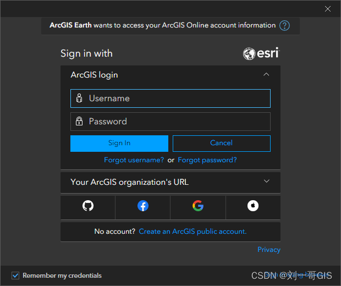Expand Your ArcGIS organization's URL section
This screenshot has width=341, height=286.
click(x=266, y=181)
